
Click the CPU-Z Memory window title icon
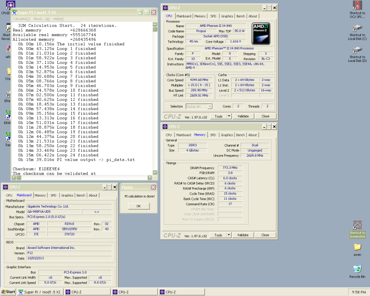pos(165,127)
